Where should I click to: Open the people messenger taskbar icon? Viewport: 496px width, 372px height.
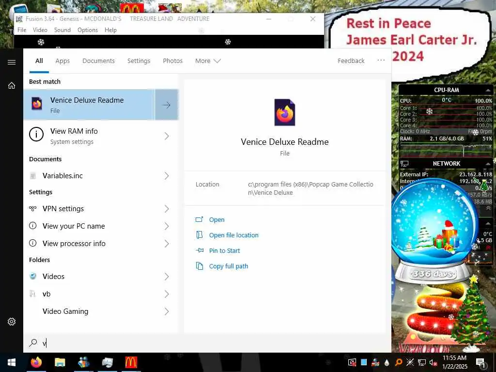pyautogui.click(x=83, y=362)
